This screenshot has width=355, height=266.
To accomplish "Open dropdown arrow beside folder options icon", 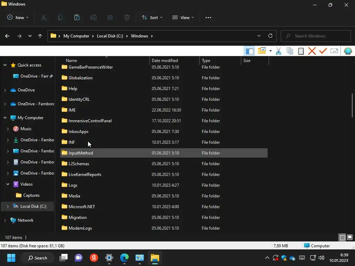I will [270, 51].
